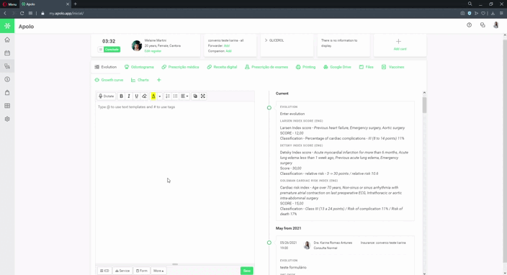Insert a bulleted list
This screenshot has height=275, width=507.
pos(175,96)
